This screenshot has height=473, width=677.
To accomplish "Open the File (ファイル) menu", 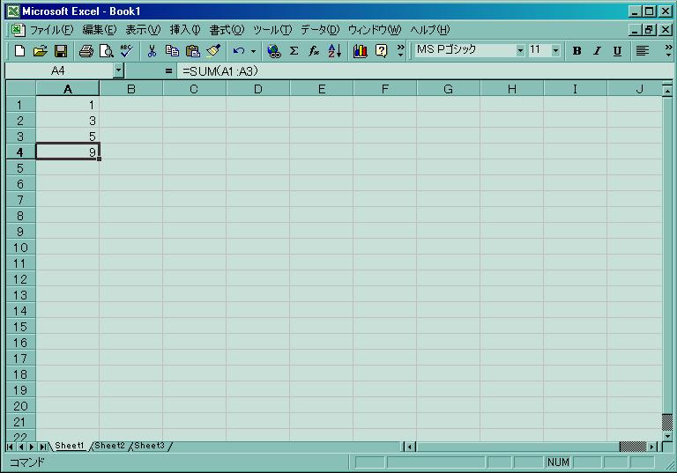I will coord(51,30).
